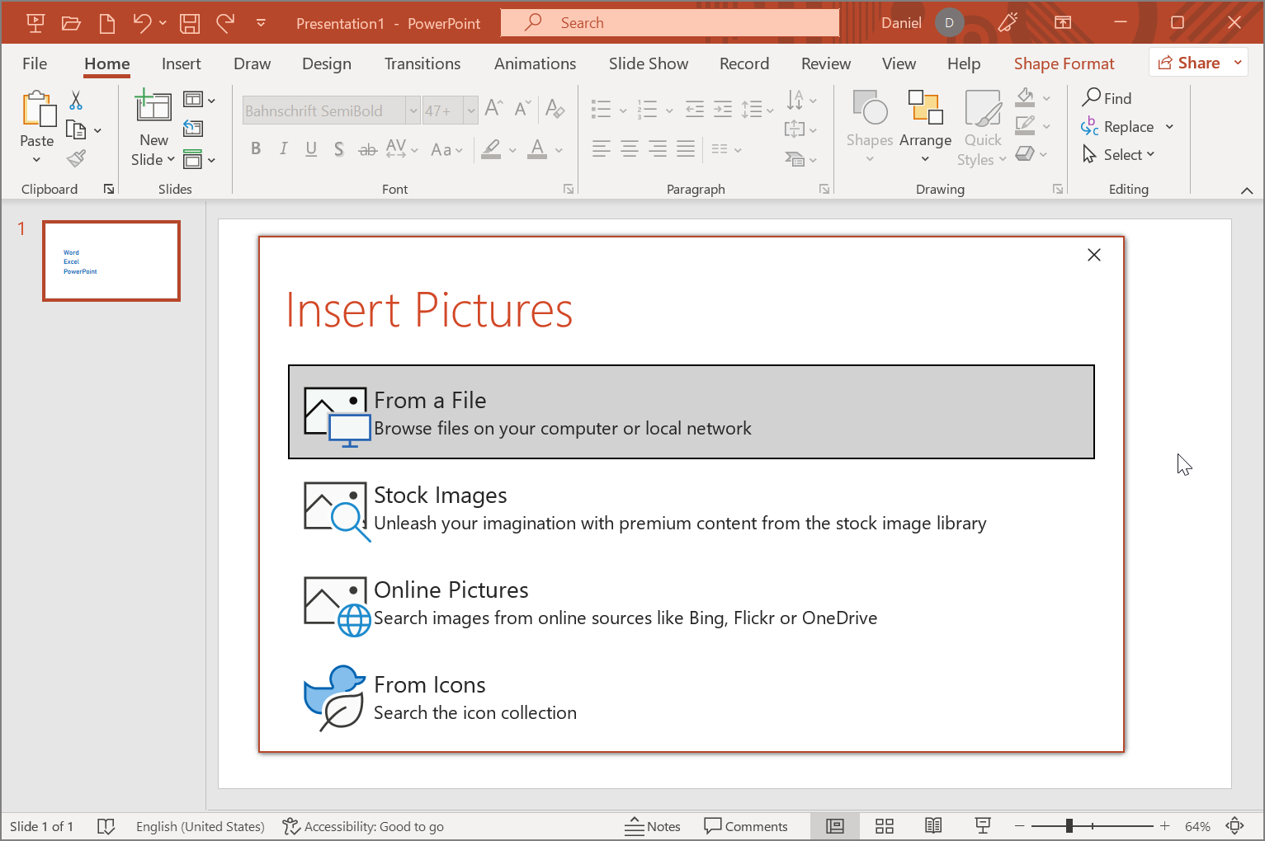1265x841 pixels.
Task: Click the Undo arrow icon
Action: pyautogui.click(x=142, y=23)
